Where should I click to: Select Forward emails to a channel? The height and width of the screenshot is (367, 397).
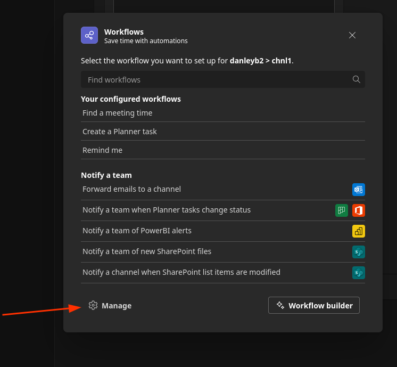tap(132, 189)
